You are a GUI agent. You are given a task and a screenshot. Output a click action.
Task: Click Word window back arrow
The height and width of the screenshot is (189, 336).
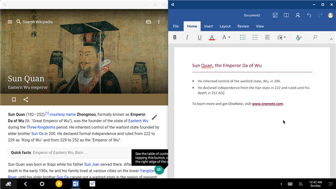[x=173, y=5]
